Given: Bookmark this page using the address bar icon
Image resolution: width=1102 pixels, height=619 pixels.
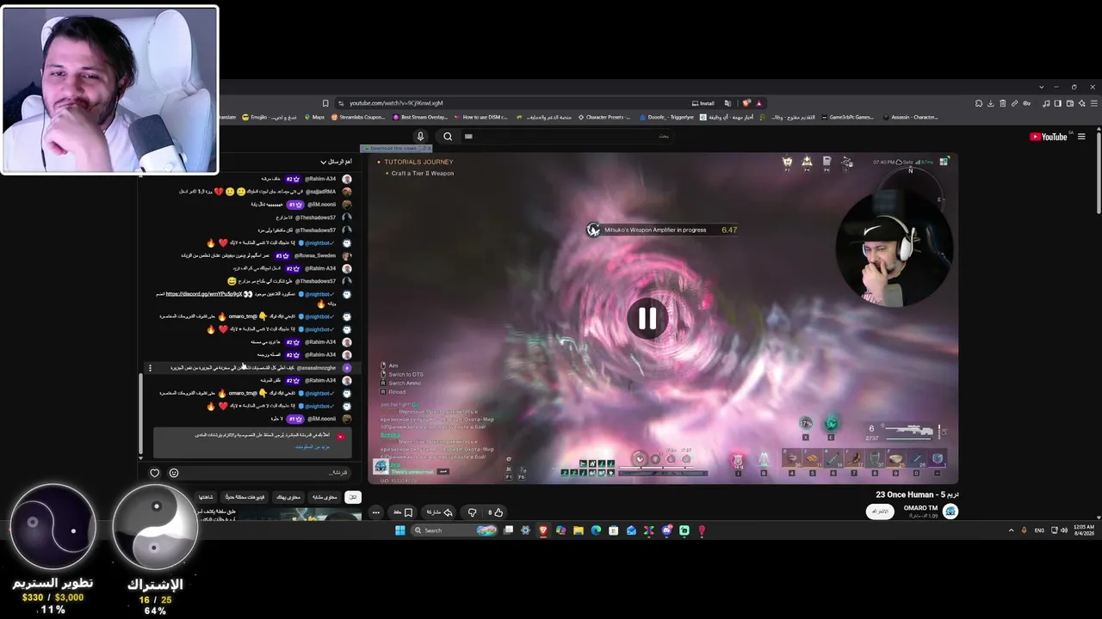Looking at the screenshot, I should (325, 103).
